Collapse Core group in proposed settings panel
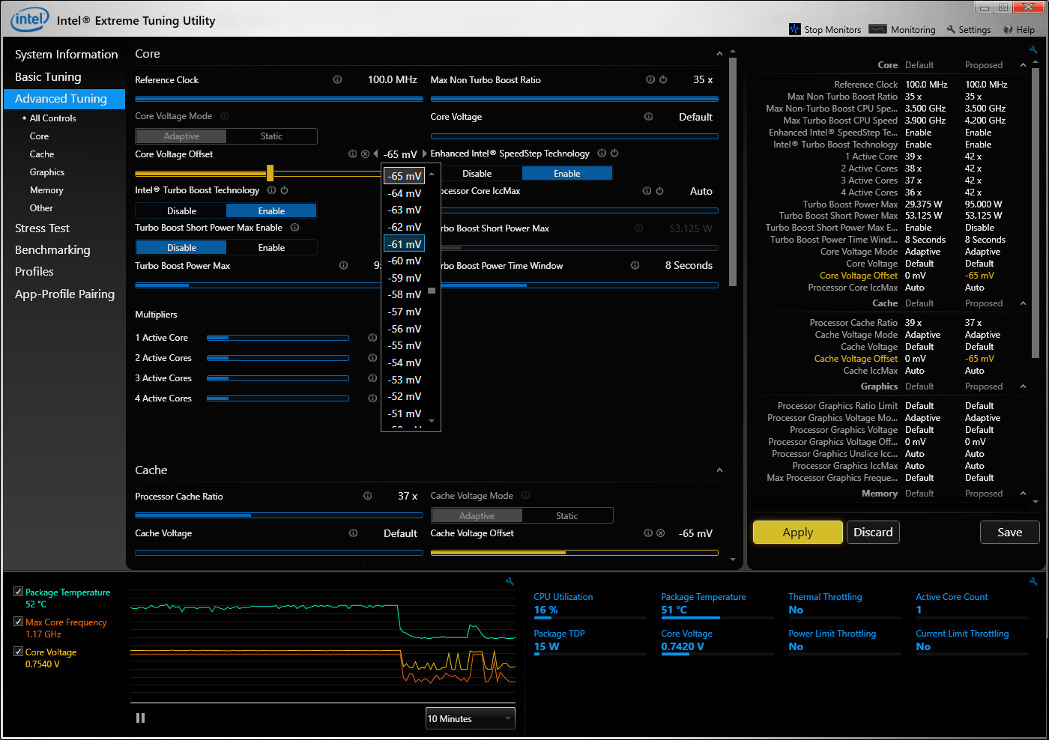The width and height of the screenshot is (1049, 740). coord(1023,65)
